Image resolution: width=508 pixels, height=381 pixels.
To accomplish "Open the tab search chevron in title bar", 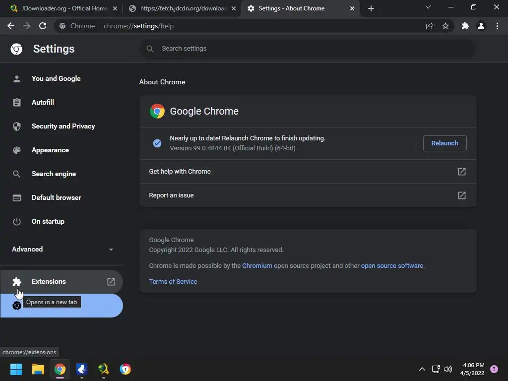I will 428,7.
